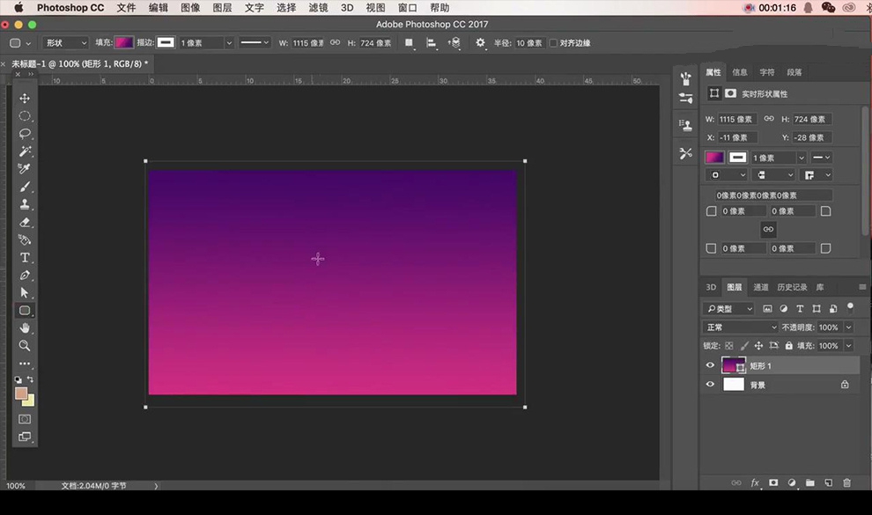This screenshot has width=872, height=515.
Task: Open the shape gear settings
Action: [x=481, y=43]
